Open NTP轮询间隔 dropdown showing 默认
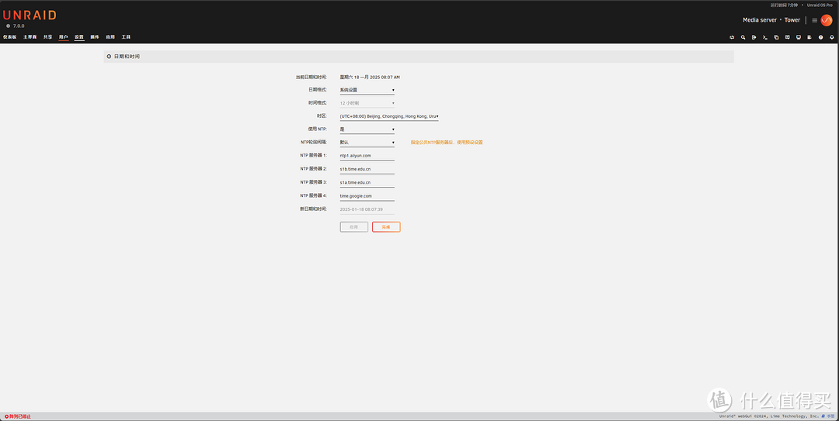This screenshot has height=421, width=839. click(x=367, y=143)
